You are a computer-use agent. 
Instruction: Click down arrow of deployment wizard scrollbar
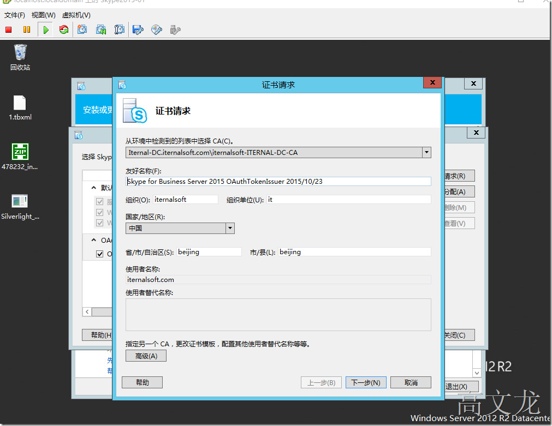[x=477, y=373]
